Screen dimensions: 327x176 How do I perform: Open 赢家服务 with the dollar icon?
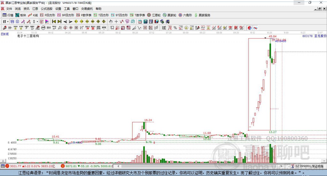click(x=202, y=15)
